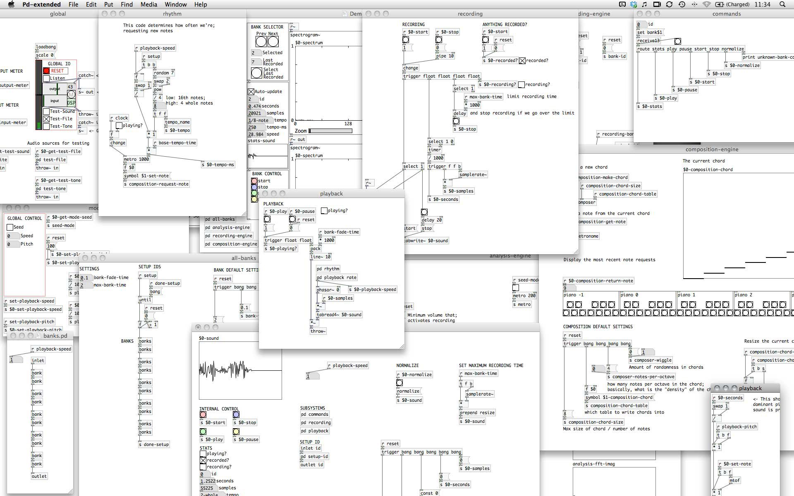
Task: Enable the Test-Tone checkbox
Action: (46, 126)
